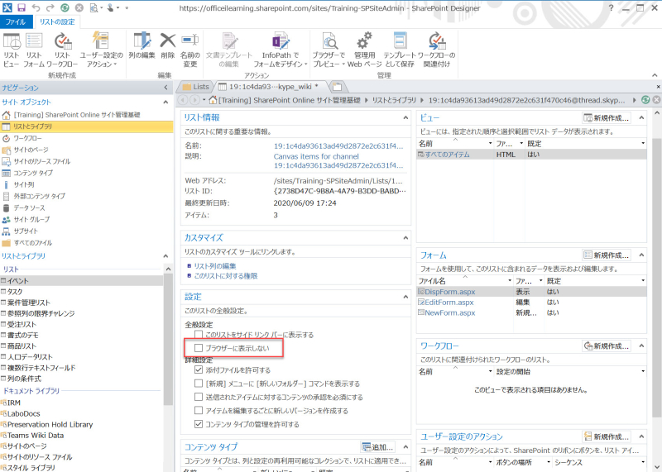Open ユーザー設定のアクション ribbon menu
The width and height of the screenshot is (662, 472).
[x=101, y=50]
